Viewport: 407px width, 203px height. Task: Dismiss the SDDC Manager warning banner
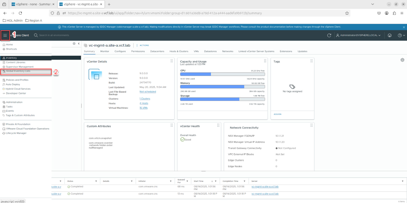pos(404,27)
